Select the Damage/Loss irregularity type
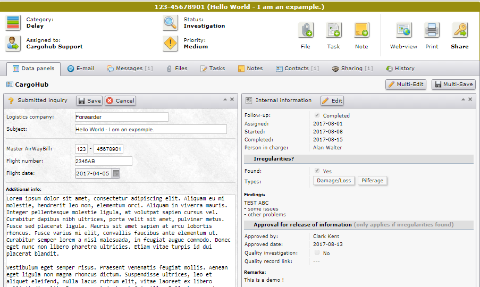 (x=334, y=181)
